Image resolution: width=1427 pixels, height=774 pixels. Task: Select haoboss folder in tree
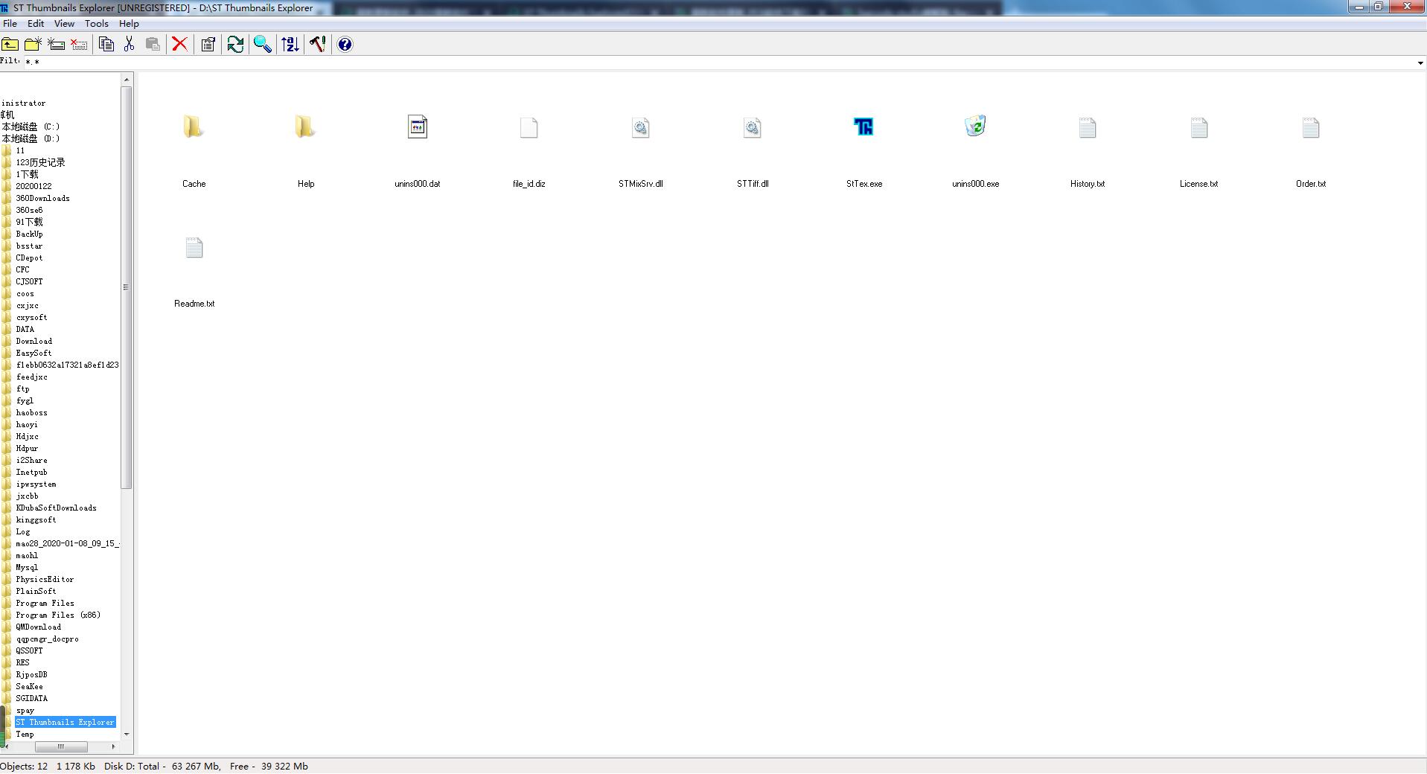tap(31, 413)
